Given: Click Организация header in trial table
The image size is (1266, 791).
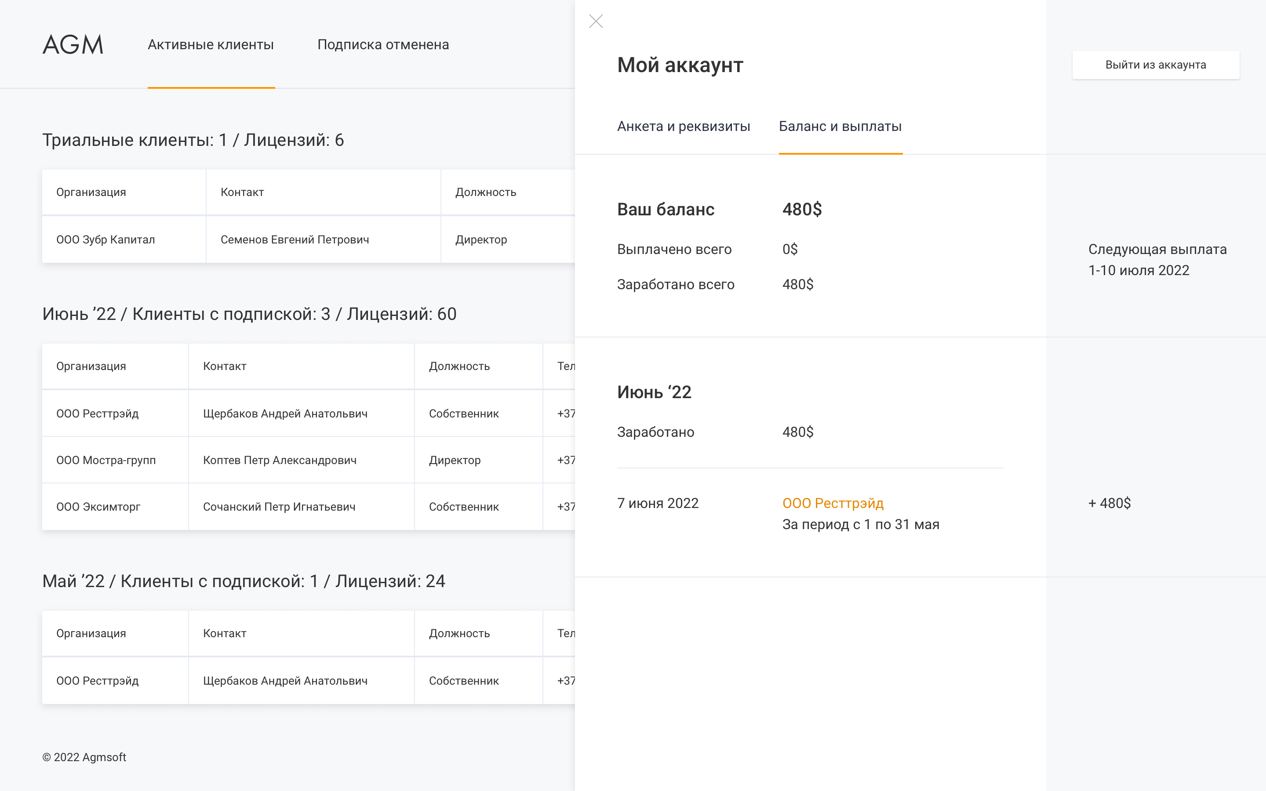Looking at the screenshot, I should 91,192.
